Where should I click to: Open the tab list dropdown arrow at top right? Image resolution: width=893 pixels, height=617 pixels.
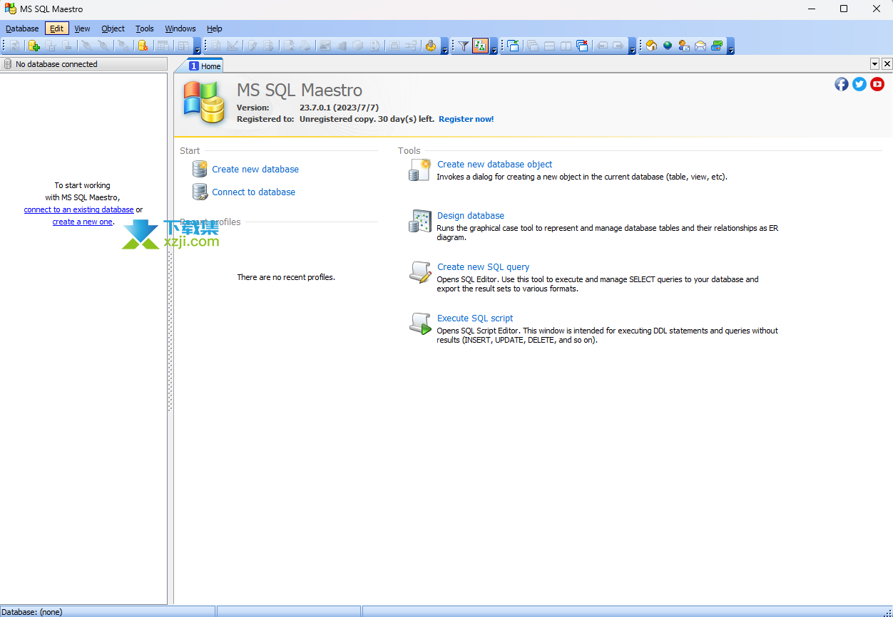point(875,64)
